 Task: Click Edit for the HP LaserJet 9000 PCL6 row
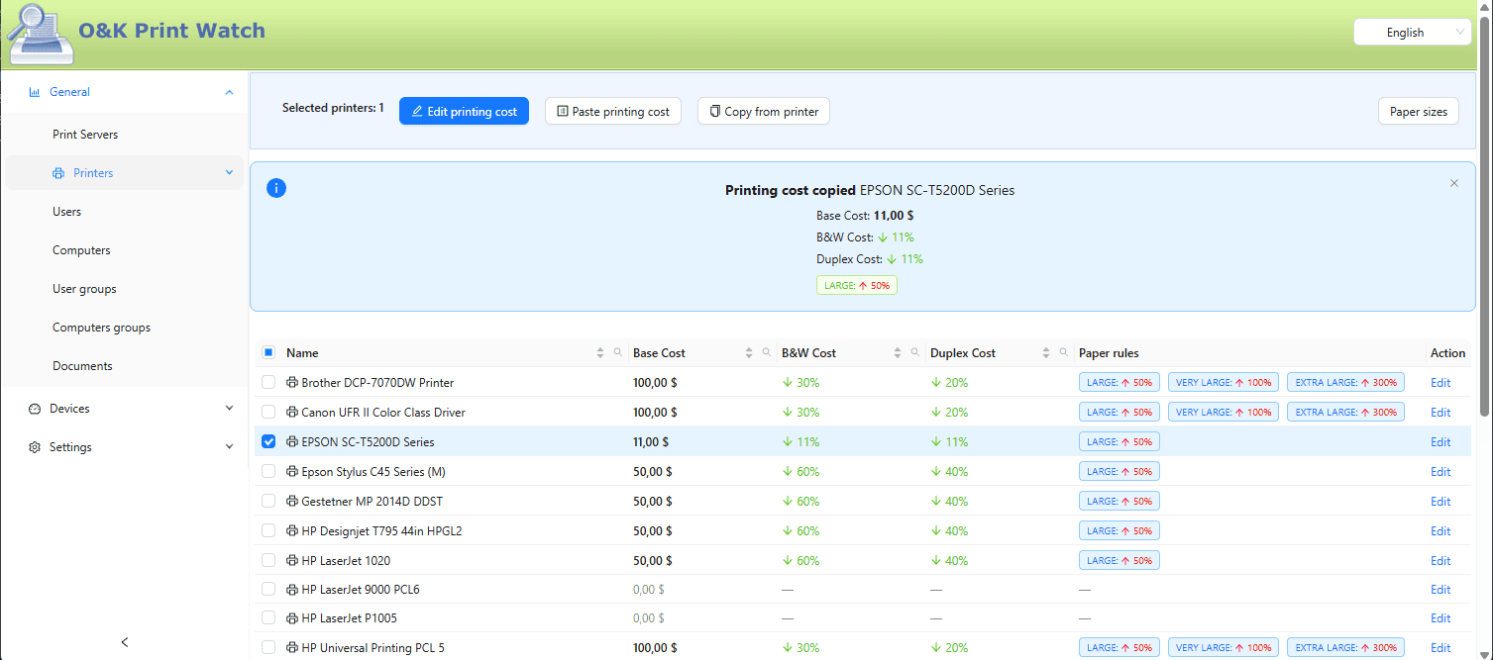(x=1440, y=590)
